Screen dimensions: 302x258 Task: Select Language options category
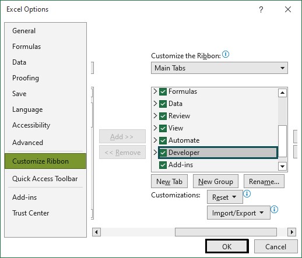pyautogui.click(x=45, y=109)
